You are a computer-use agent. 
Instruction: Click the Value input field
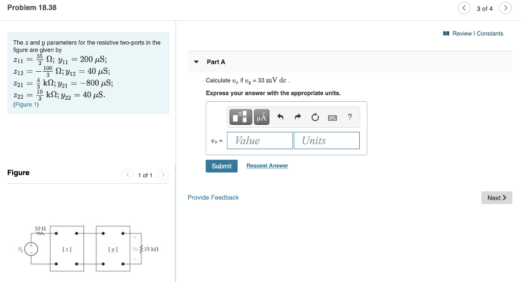tap(260, 140)
